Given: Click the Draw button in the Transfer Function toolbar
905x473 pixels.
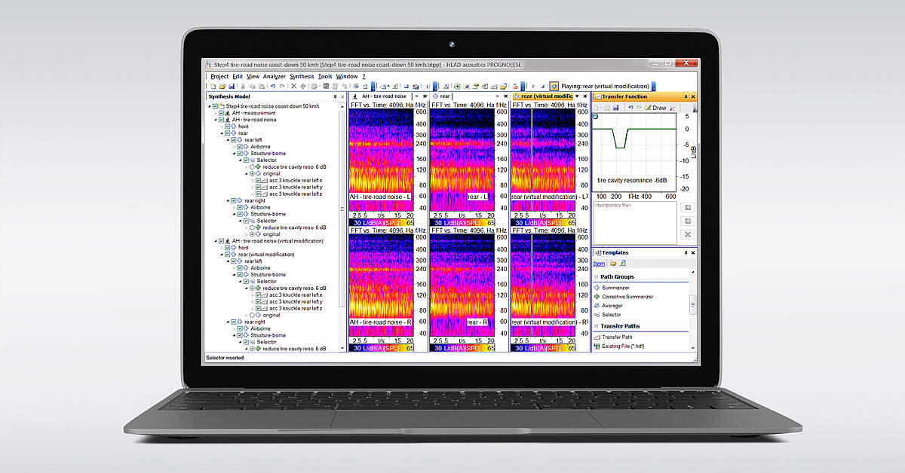Looking at the screenshot, I should point(655,108).
